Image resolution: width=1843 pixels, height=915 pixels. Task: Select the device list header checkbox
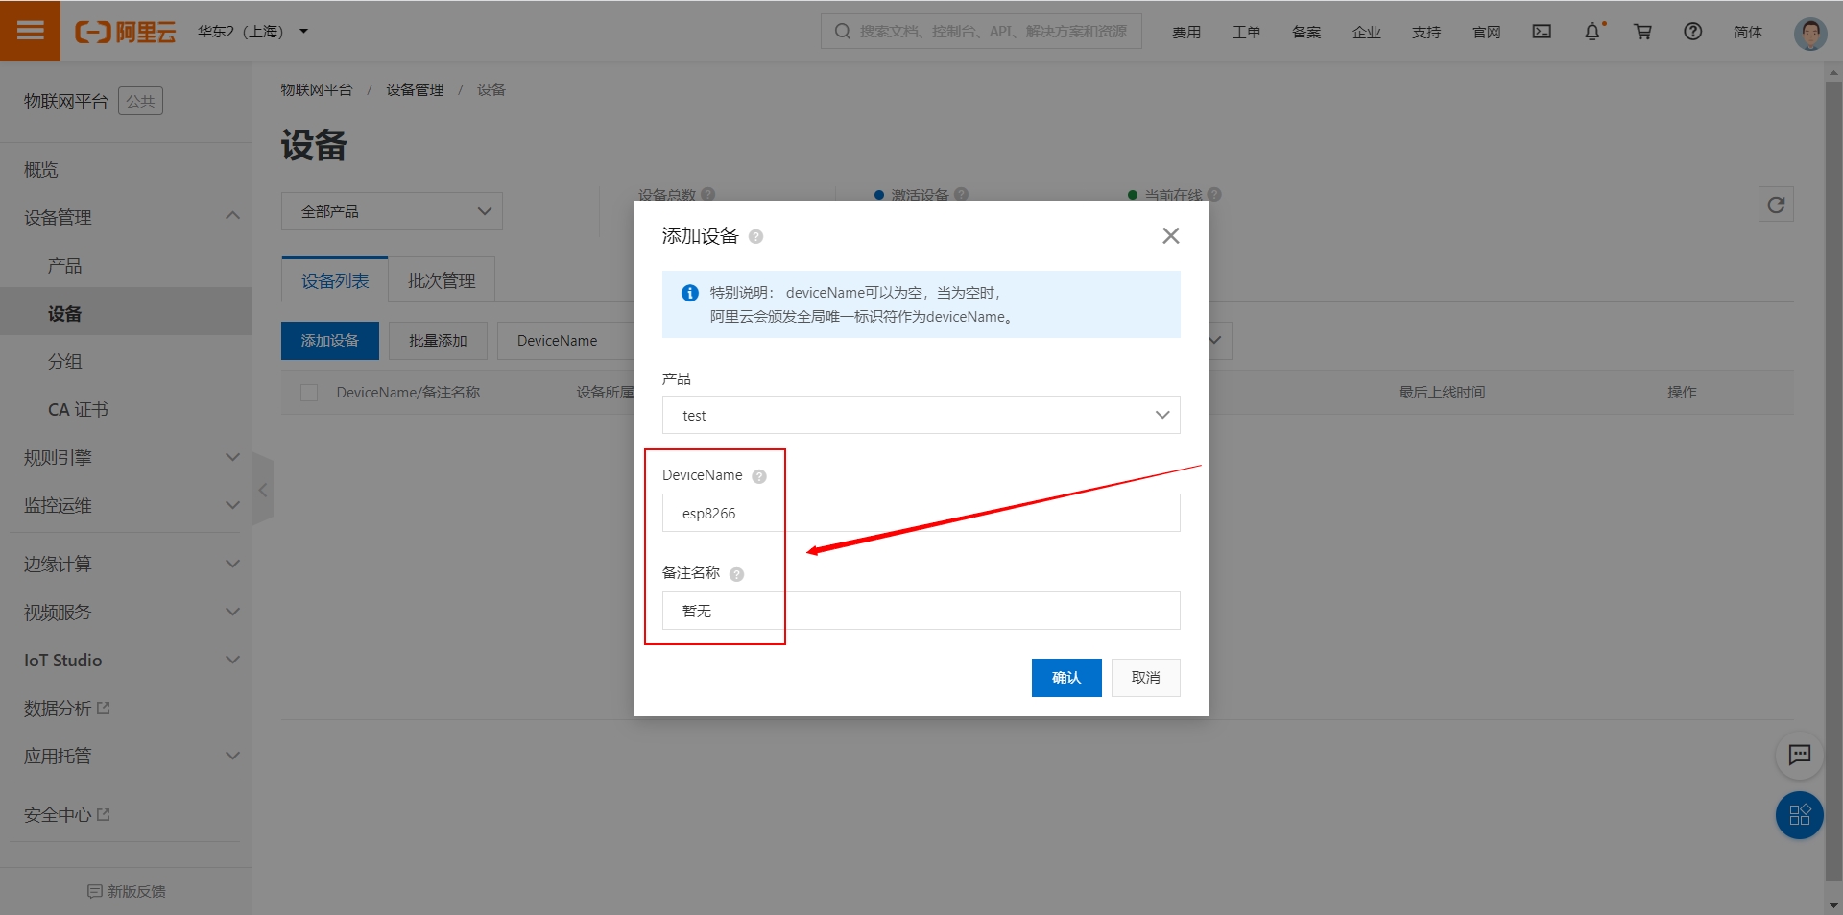(x=308, y=392)
